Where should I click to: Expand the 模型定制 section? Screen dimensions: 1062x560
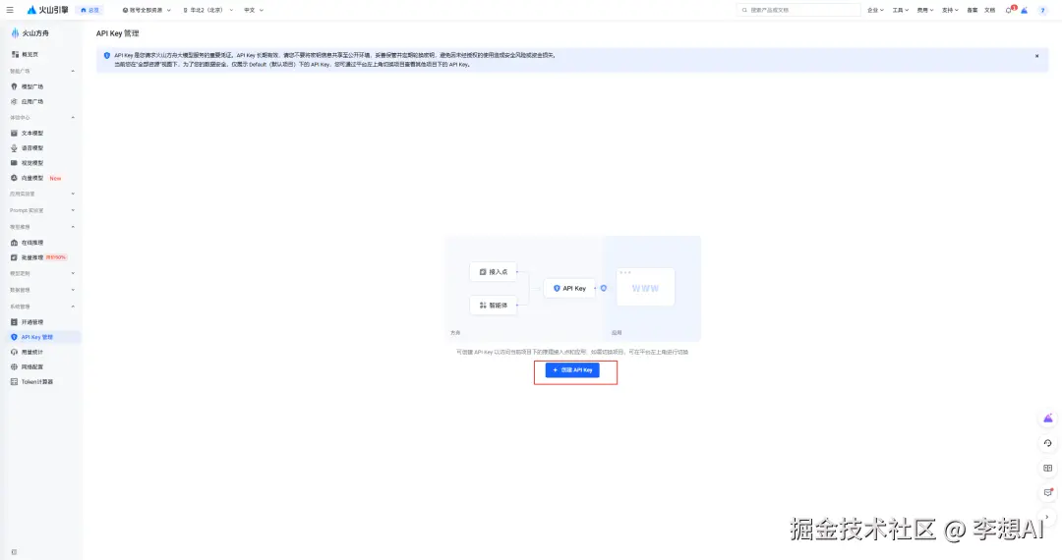click(73, 274)
